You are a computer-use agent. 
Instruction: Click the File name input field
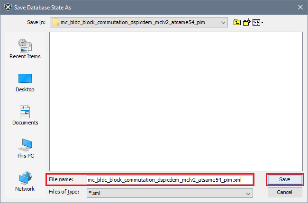170,180
